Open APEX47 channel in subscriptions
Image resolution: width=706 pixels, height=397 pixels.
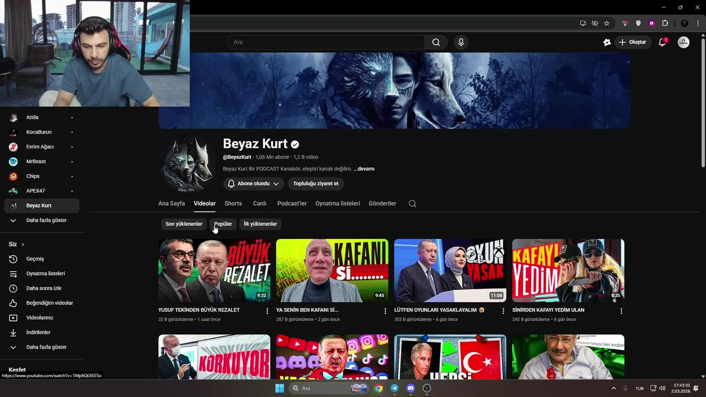(x=42, y=191)
